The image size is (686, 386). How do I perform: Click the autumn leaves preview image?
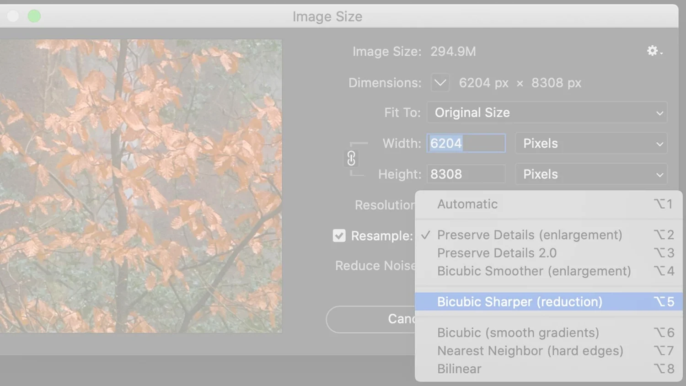(140, 186)
